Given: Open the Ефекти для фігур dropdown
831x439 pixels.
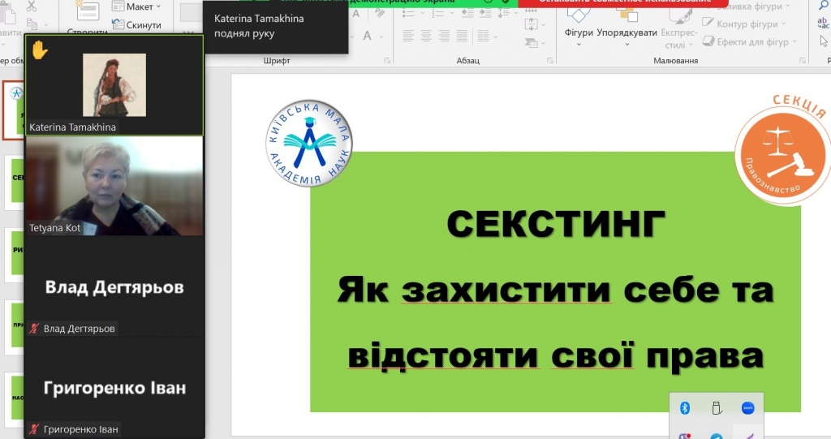Looking at the screenshot, I should click(x=749, y=42).
